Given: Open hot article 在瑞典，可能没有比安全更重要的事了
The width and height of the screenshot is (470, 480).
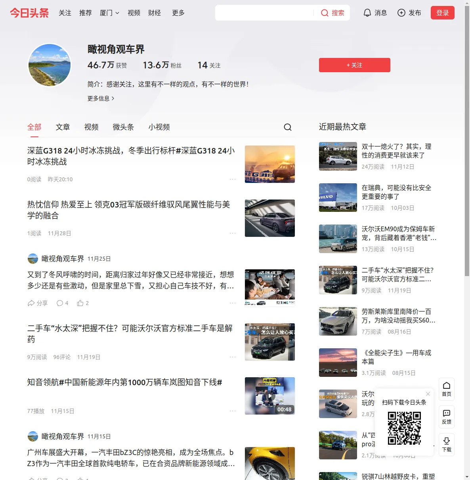Looking at the screenshot, I should pos(396,192).
